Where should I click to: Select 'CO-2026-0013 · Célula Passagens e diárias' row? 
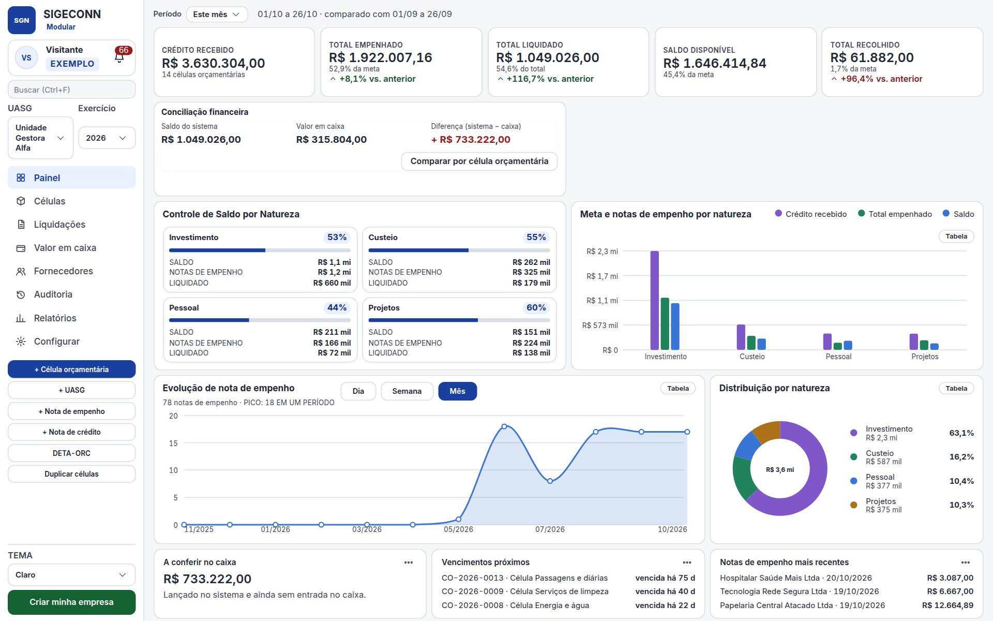[568, 578]
